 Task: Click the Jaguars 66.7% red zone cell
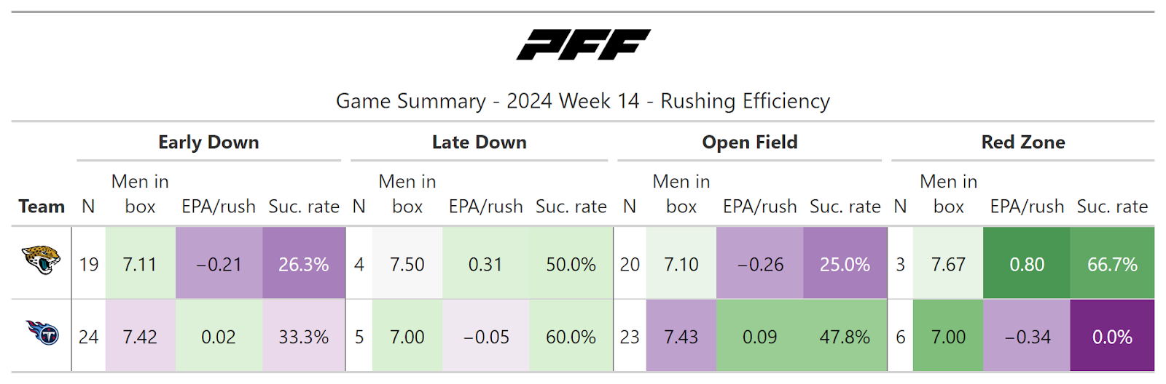tap(1112, 264)
